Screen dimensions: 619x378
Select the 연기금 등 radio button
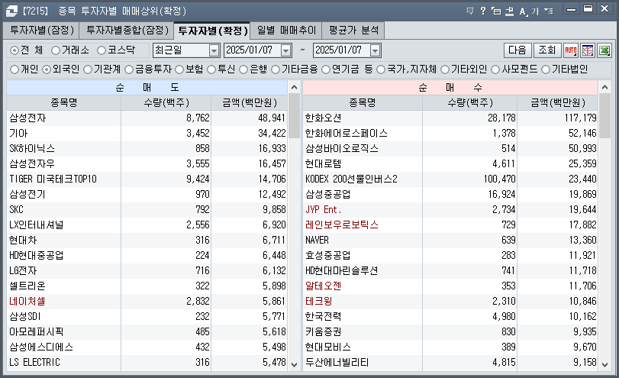point(326,69)
